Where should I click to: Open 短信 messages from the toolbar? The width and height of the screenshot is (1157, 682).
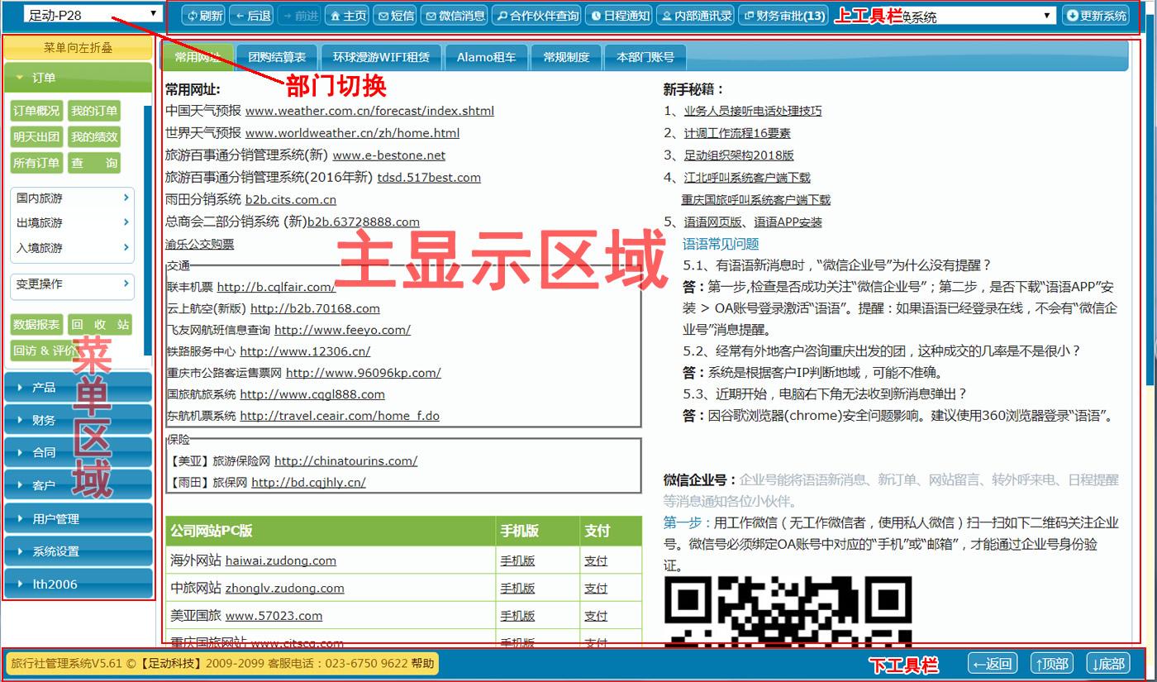pos(395,15)
